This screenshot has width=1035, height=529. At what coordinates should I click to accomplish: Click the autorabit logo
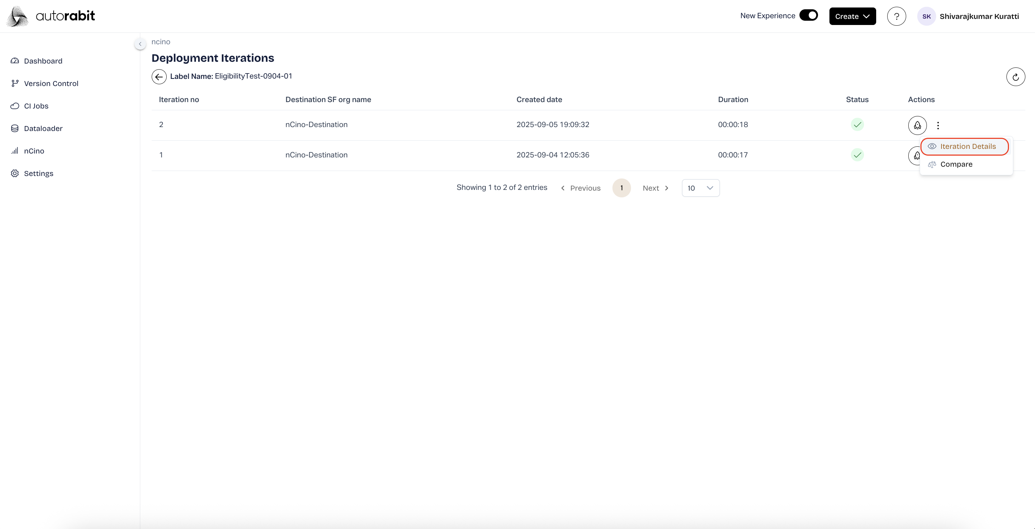tap(51, 16)
